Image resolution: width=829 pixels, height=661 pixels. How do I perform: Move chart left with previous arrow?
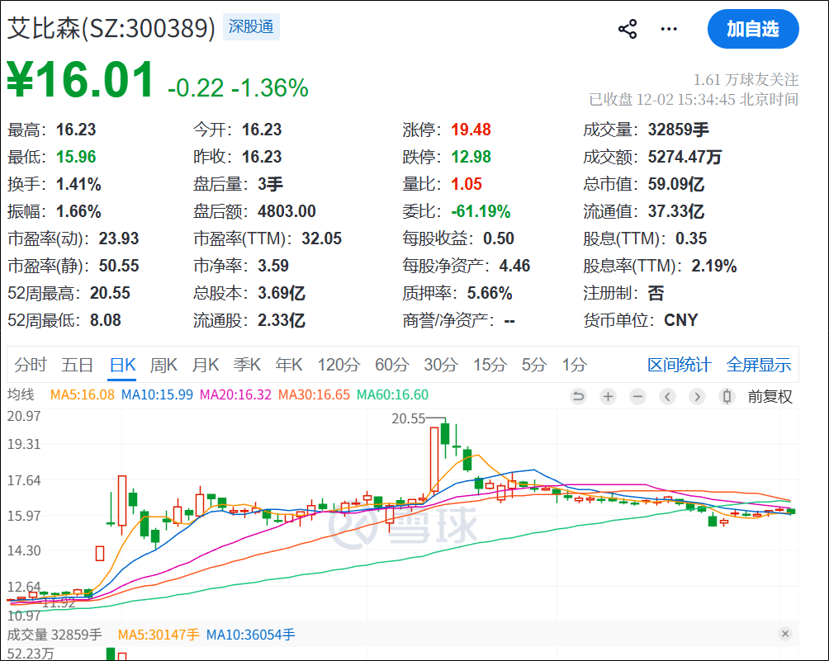(668, 396)
